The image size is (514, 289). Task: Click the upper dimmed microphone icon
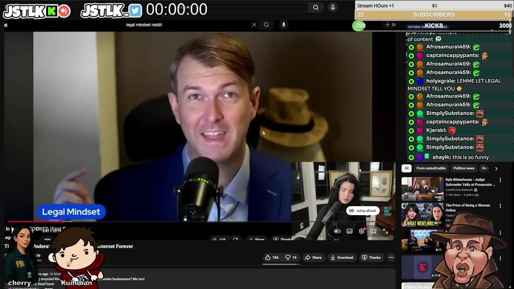point(332,7)
